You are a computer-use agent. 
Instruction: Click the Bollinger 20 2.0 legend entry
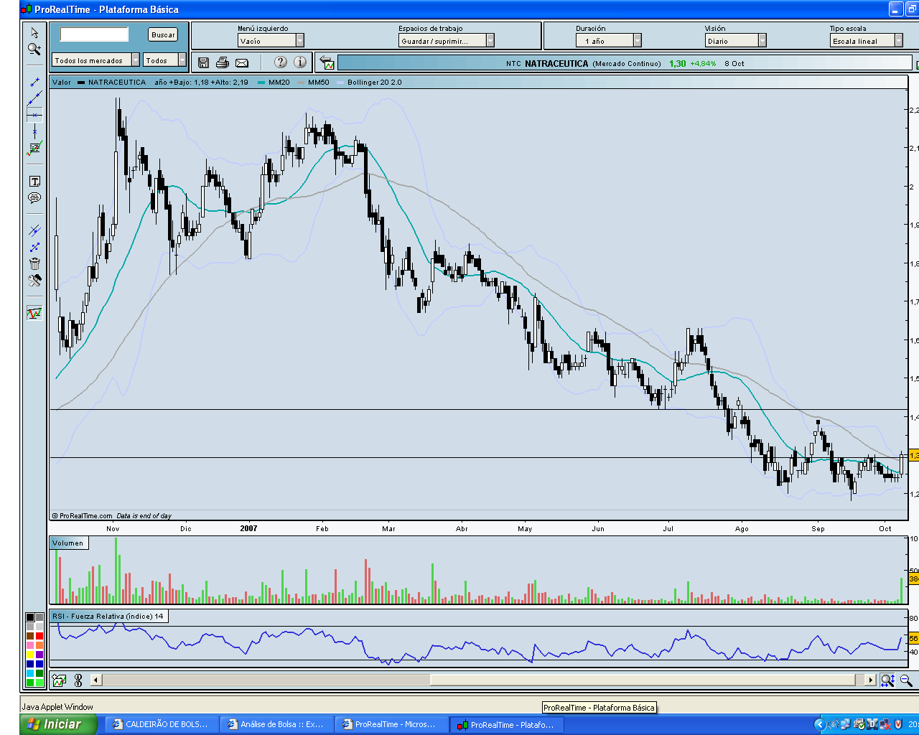(369, 83)
